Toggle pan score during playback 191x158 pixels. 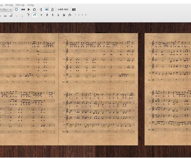pyautogui.click(x=47, y=10)
